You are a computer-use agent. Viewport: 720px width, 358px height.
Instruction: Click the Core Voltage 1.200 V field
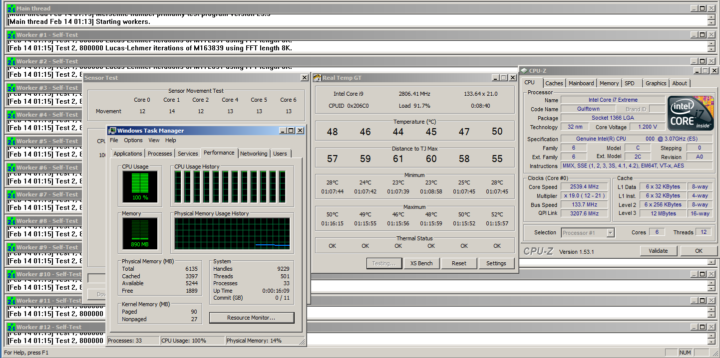coord(648,127)
